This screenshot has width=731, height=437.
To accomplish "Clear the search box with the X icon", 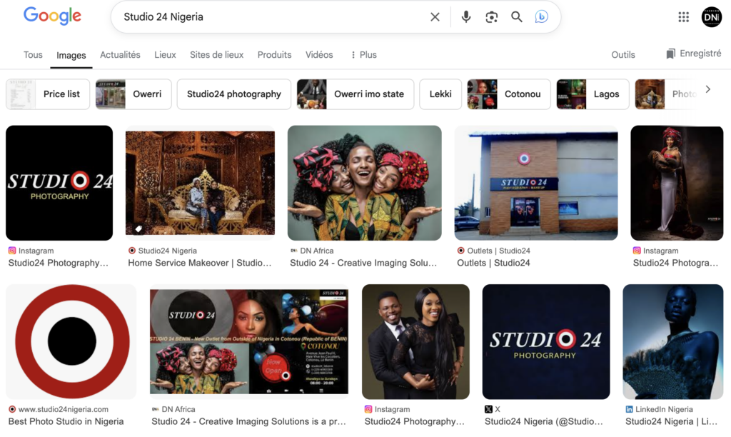I will tap(435, 17).
